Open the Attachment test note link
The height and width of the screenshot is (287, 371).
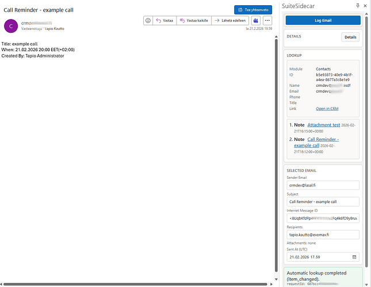click(x=323, y=125)
